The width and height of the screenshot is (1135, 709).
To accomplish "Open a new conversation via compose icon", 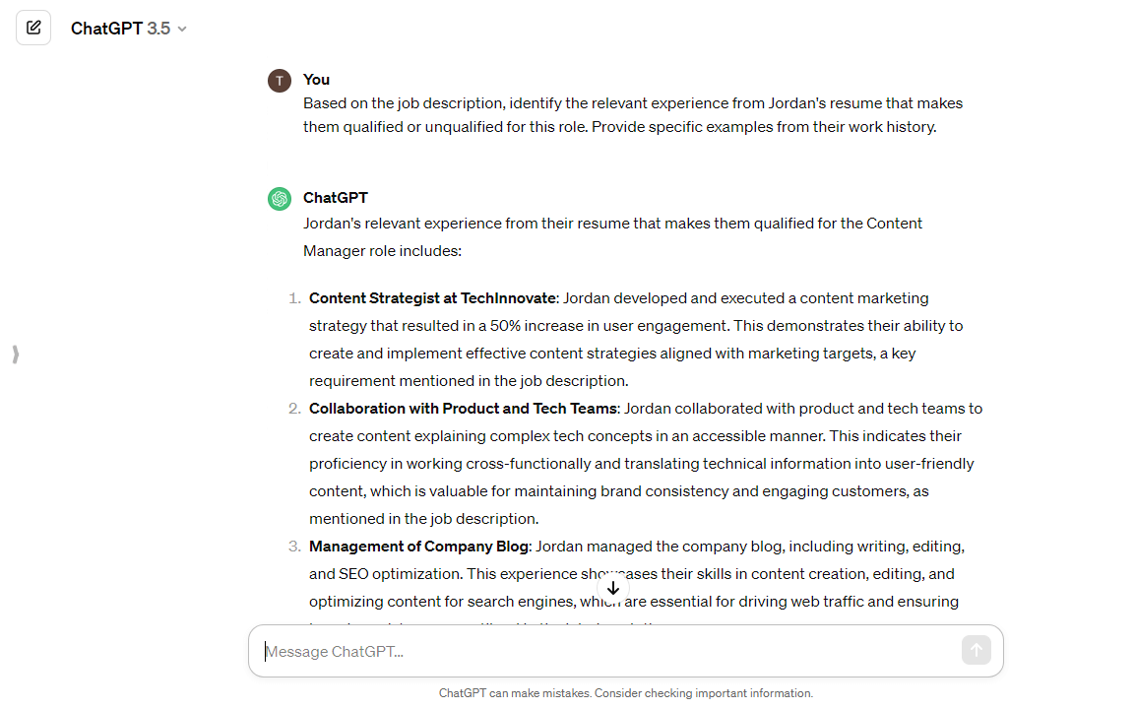I will click(x=32, y=27).
